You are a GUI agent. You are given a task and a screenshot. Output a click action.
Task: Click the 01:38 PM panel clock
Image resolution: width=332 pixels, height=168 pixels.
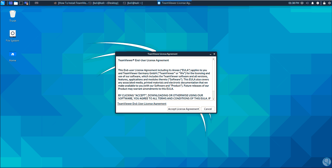(294, 3)
